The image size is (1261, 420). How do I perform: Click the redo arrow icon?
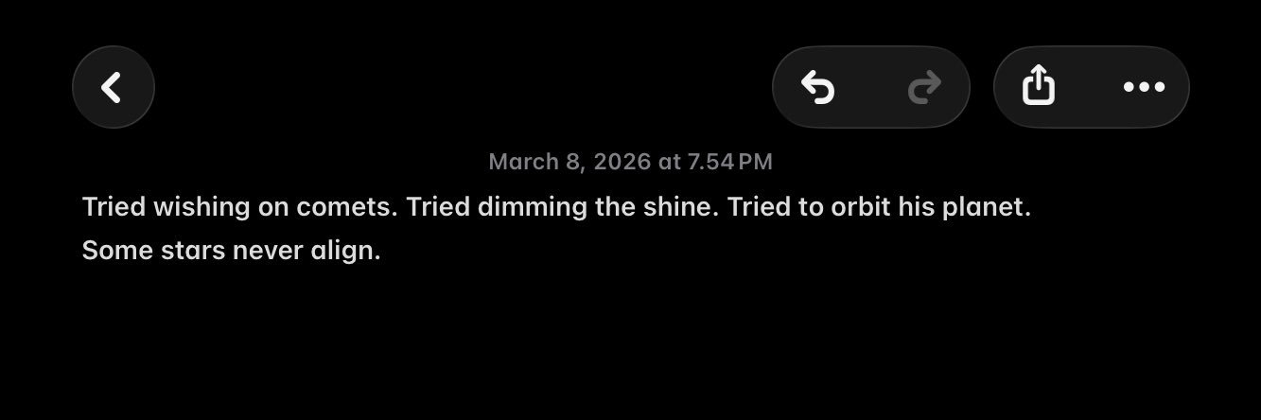pyautogui.click(x=924, y=87)
